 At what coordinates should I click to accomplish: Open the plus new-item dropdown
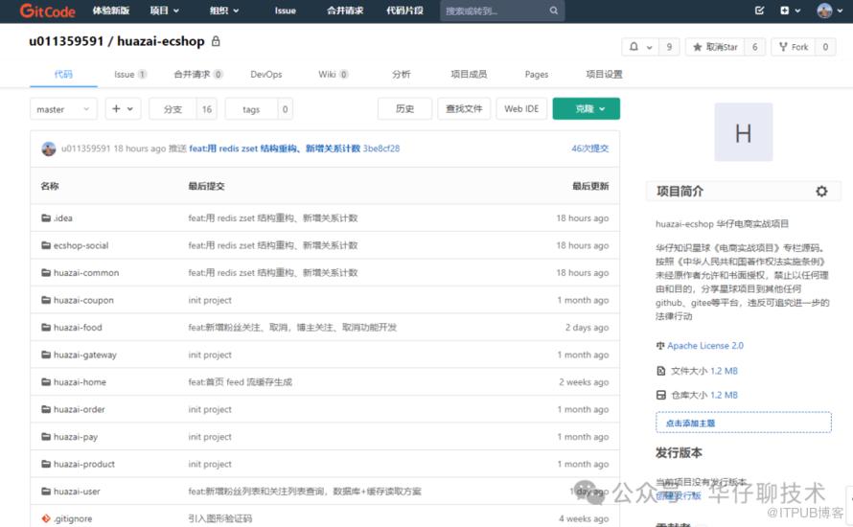[123, 109]
